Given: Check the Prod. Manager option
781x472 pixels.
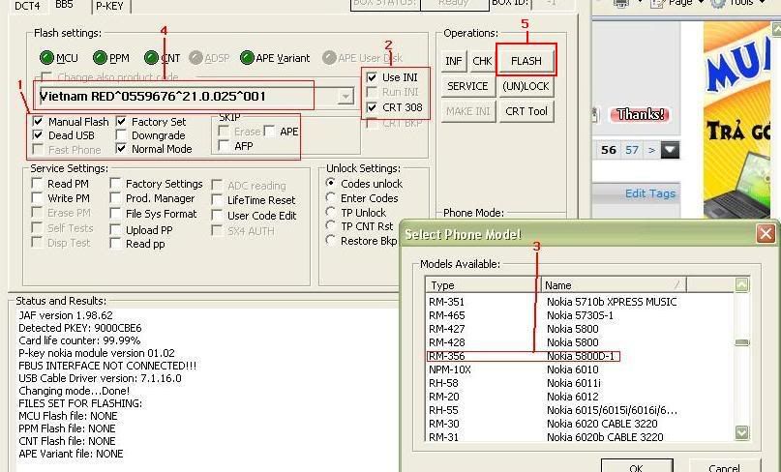Looking at the screenshot, I should coord(115,197).
